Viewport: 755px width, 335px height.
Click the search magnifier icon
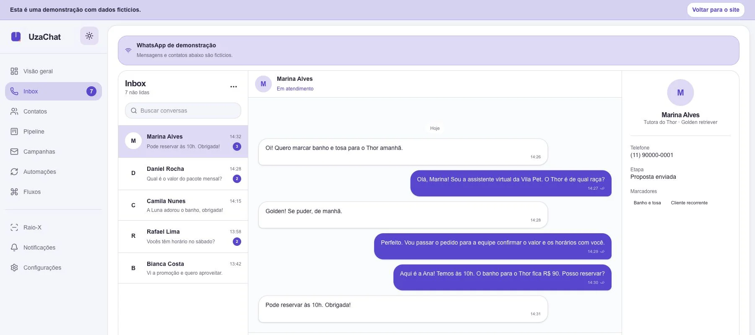pyautogui.click(x=134, y=111)
